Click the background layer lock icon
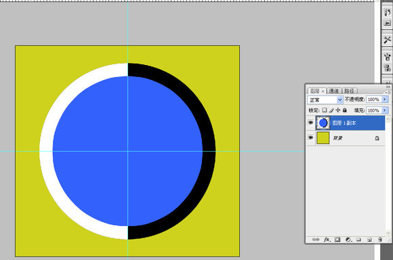 pyautogui.click(x=377, y=138)
